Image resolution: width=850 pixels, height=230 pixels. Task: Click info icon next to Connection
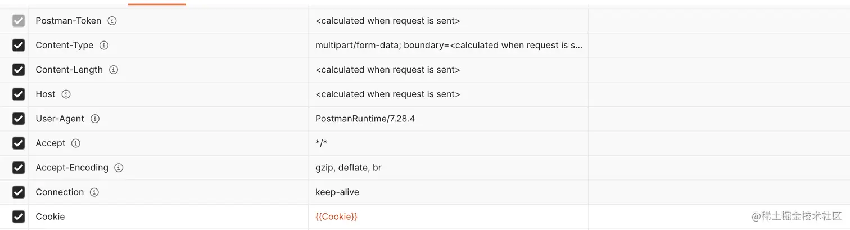tap(94, 192)
